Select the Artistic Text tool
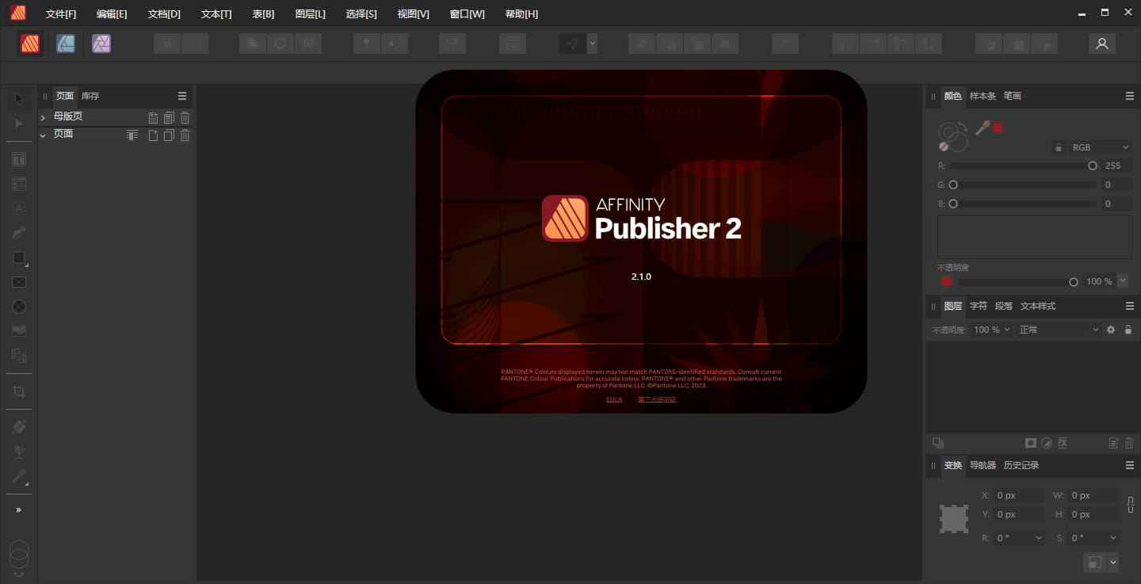The image size is (1141, 584). tap(19, 208)
